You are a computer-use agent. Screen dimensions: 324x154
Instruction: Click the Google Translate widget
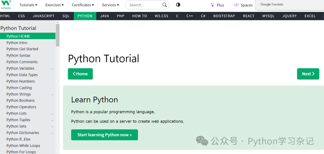point(290,5)
